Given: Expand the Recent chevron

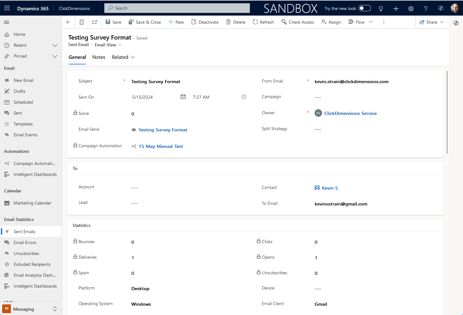Looking at the screenshot, I should tap(55, 45).
